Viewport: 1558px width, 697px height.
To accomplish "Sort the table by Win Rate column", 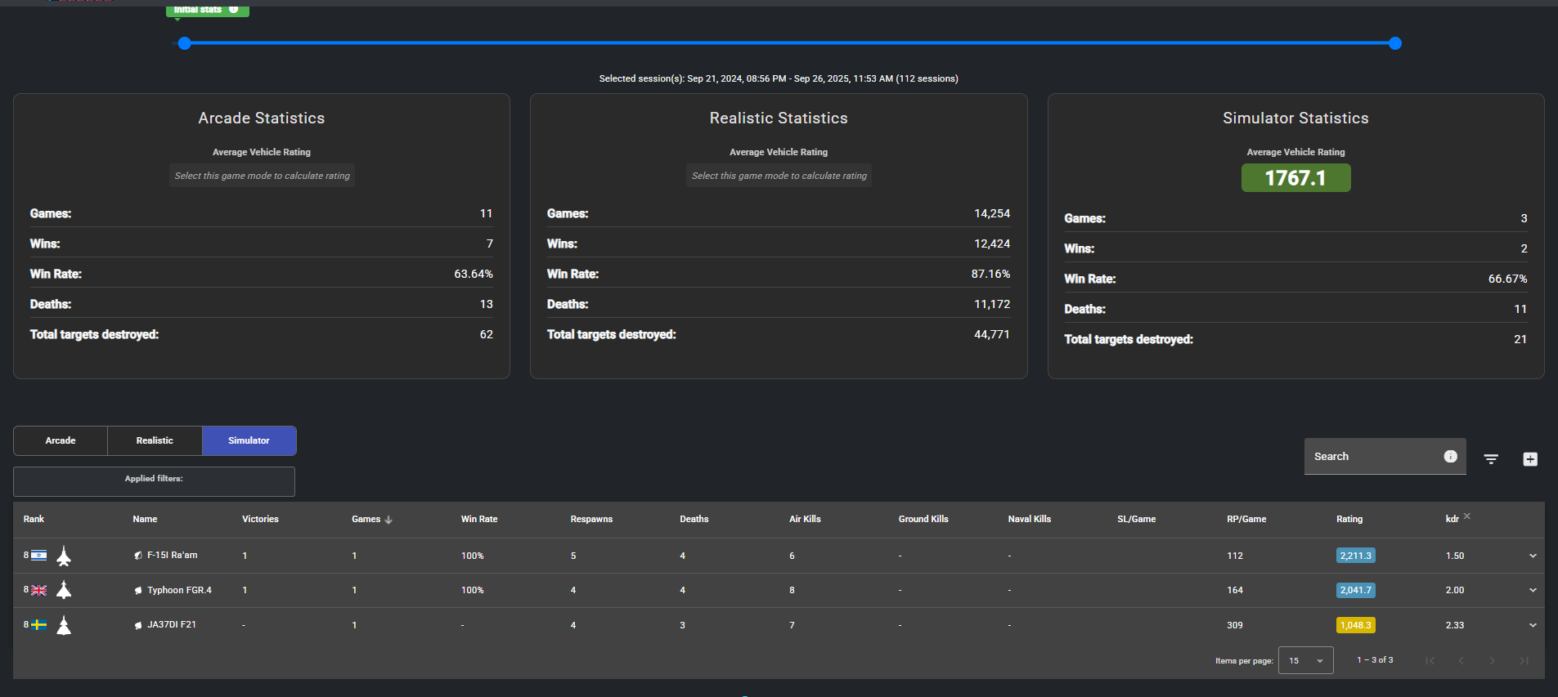I will 479,519.
